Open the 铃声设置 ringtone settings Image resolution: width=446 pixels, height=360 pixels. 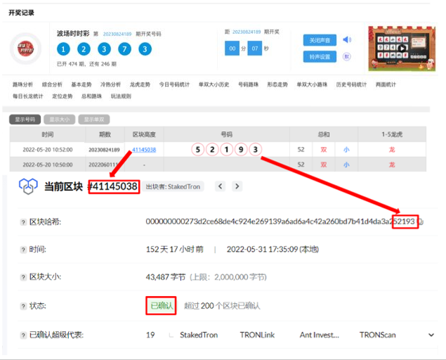tap(320, 56)
